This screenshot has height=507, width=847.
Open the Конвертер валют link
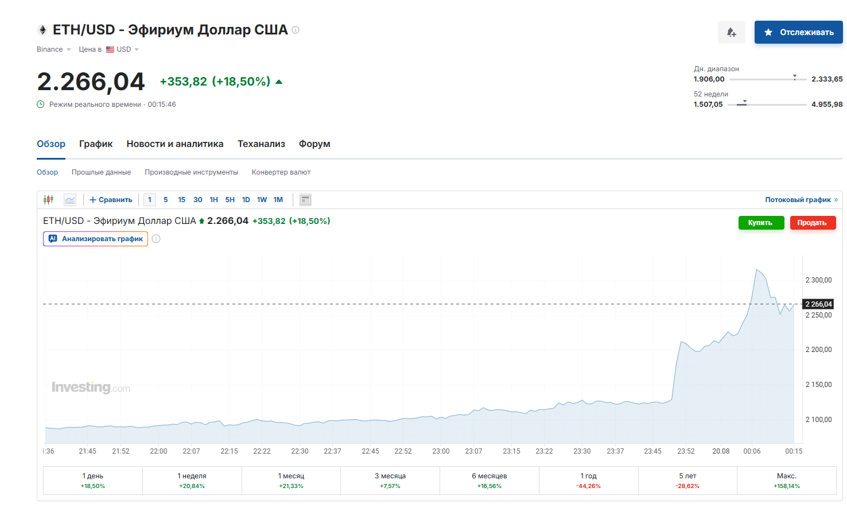pos(281,172)
